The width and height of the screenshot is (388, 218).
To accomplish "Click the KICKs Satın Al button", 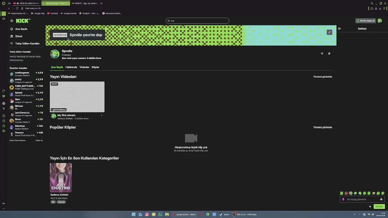I will point(366,21).
